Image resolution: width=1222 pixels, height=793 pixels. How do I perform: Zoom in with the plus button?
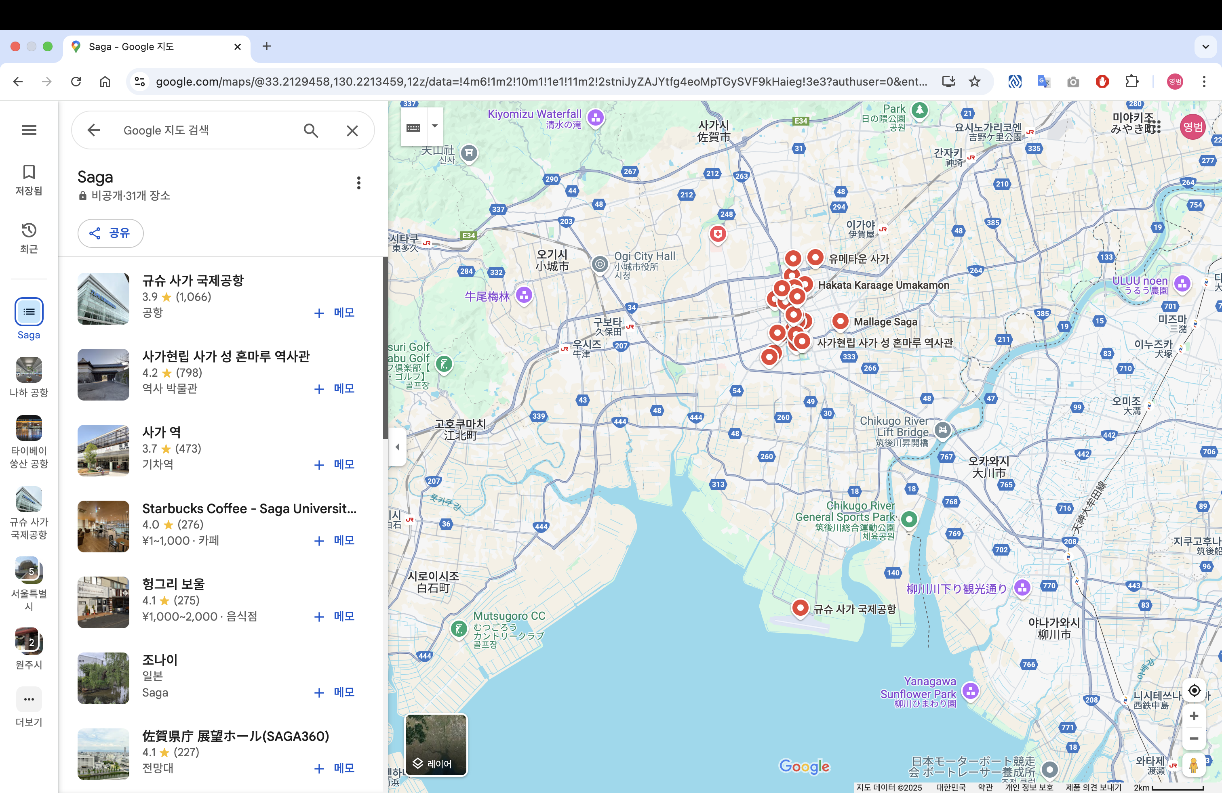coord(1194,716)
